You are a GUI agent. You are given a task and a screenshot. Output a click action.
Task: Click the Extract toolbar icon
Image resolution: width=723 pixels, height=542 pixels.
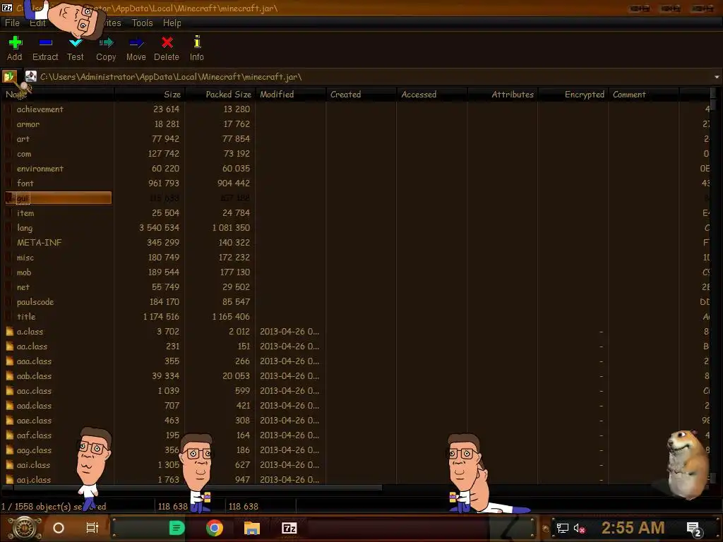(45, 42)
